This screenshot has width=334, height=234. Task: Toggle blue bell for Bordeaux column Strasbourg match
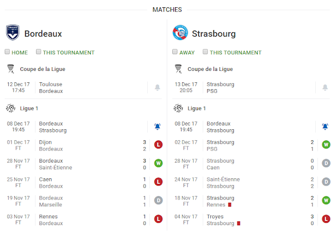[x=158, y=127]
